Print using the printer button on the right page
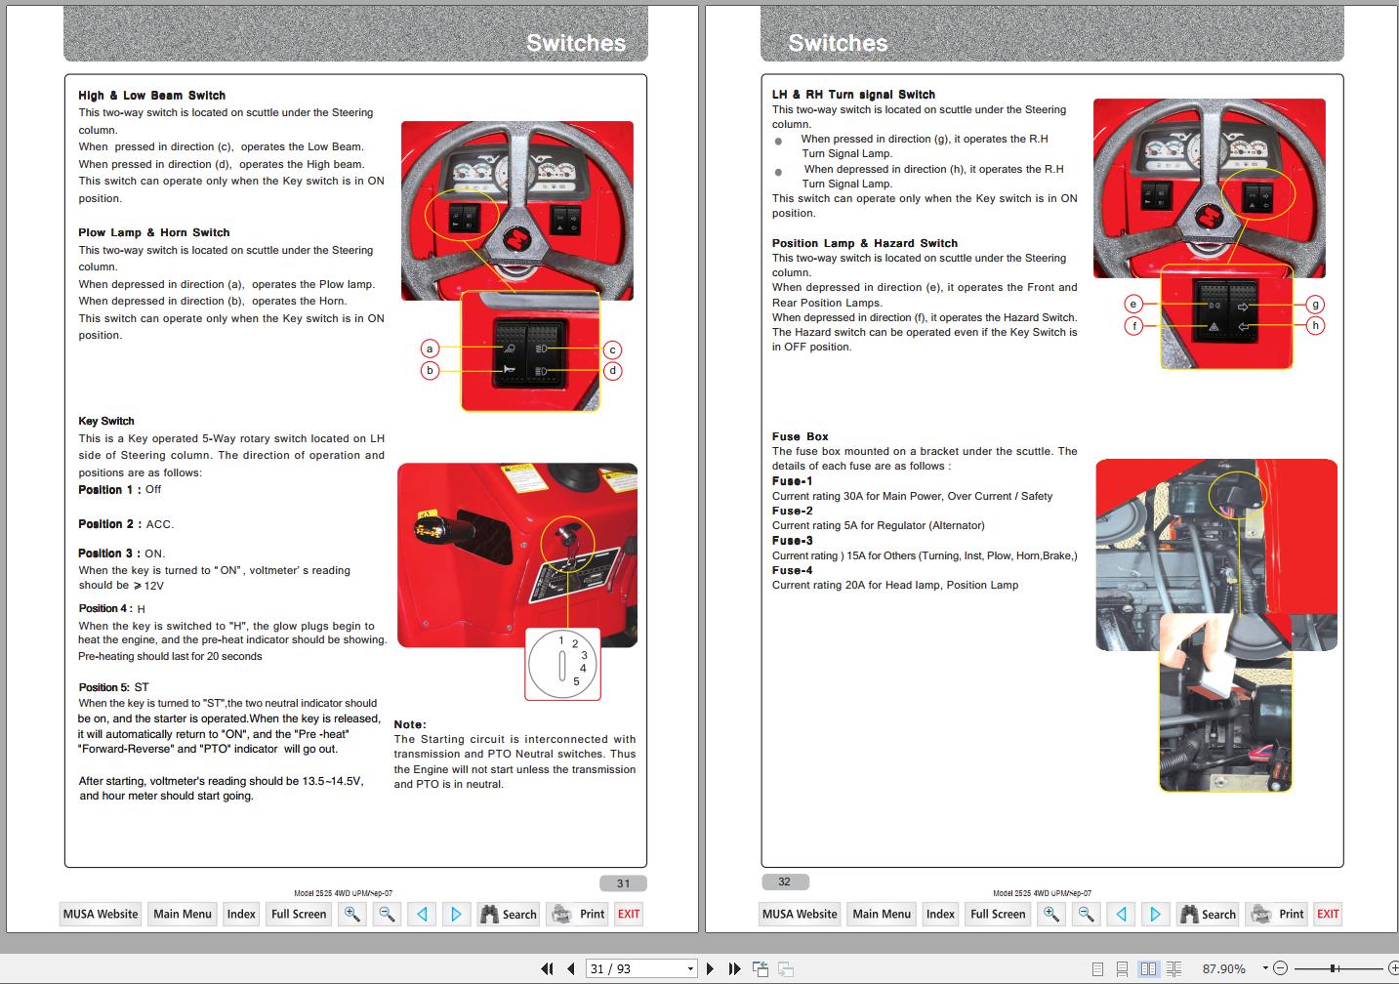 point(1276,914)
